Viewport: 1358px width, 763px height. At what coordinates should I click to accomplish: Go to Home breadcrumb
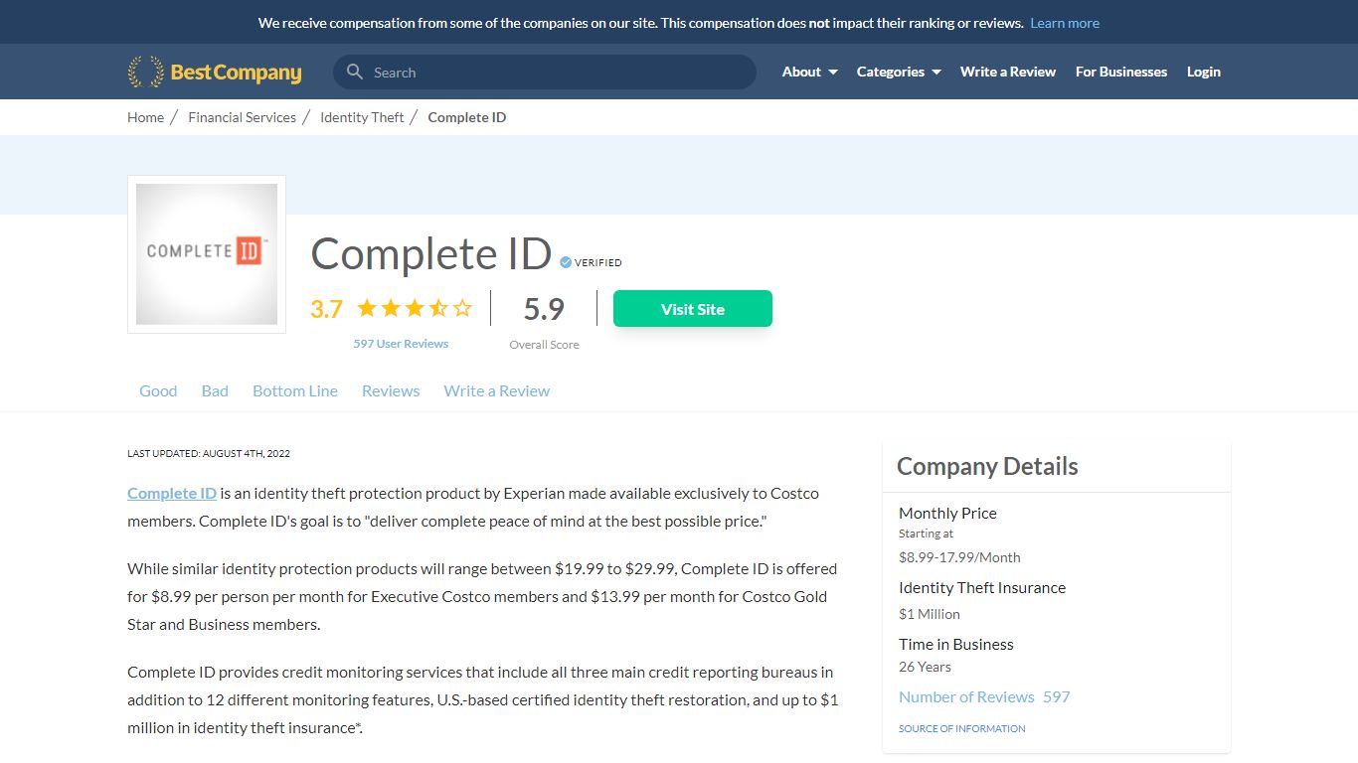coord(145,117)
